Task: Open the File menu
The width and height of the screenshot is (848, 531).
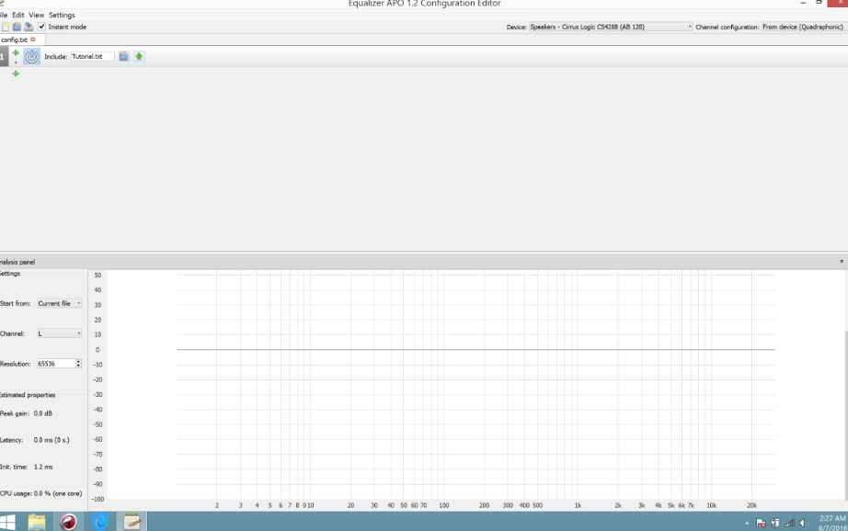Action: 4,15
